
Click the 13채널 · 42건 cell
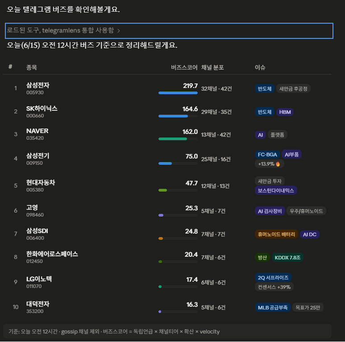[x=216, y=135]
